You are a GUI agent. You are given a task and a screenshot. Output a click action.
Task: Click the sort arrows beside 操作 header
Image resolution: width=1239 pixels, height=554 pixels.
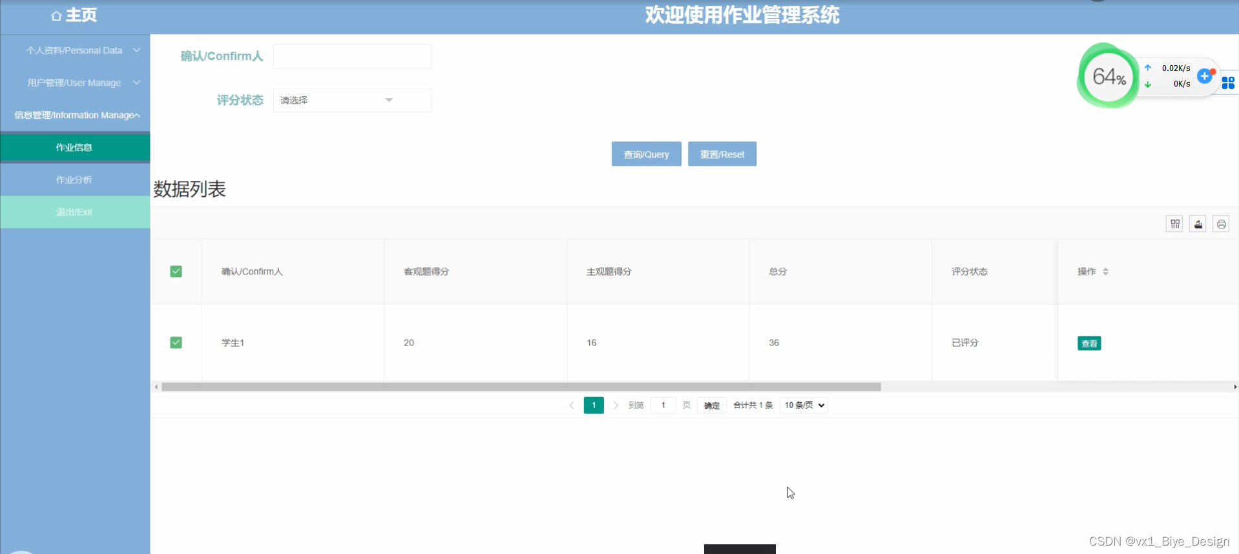click(1106, 272)
